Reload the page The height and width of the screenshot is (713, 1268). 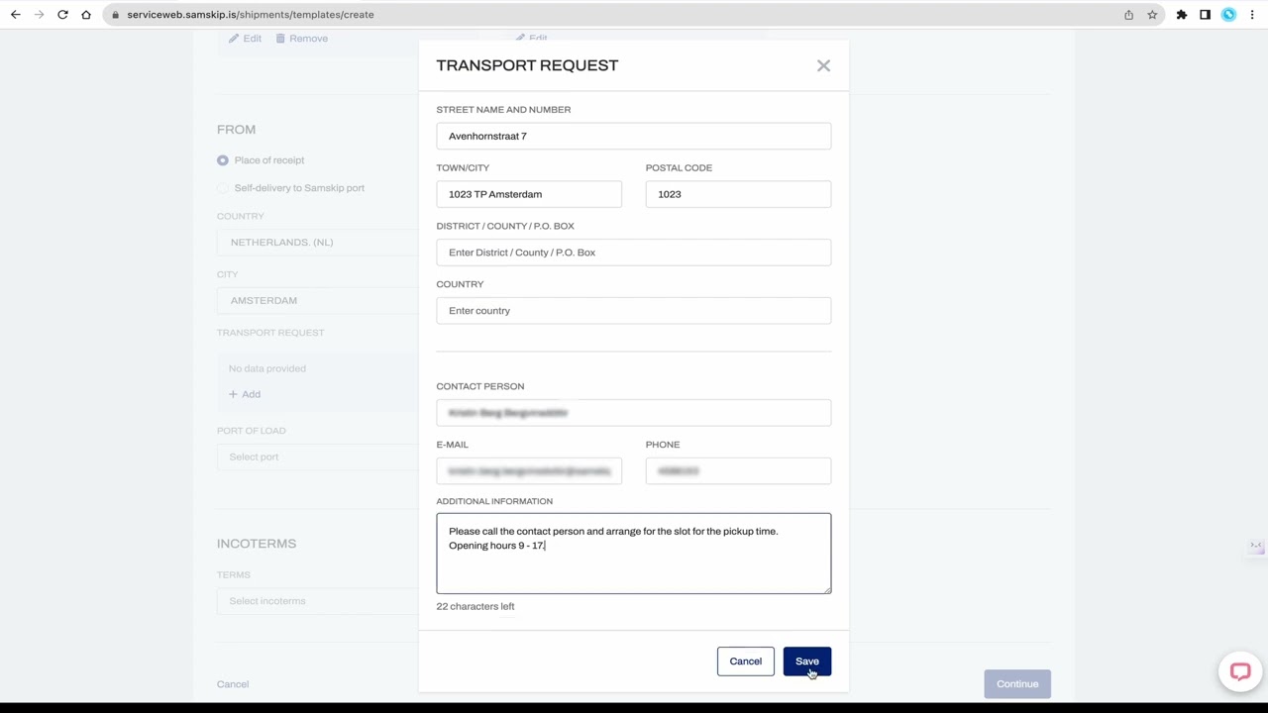[x=63, y=15]
